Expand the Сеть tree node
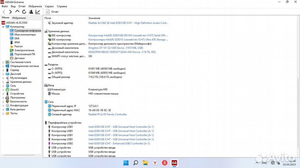This screenshot has height=168, width=300. point(3,86)
